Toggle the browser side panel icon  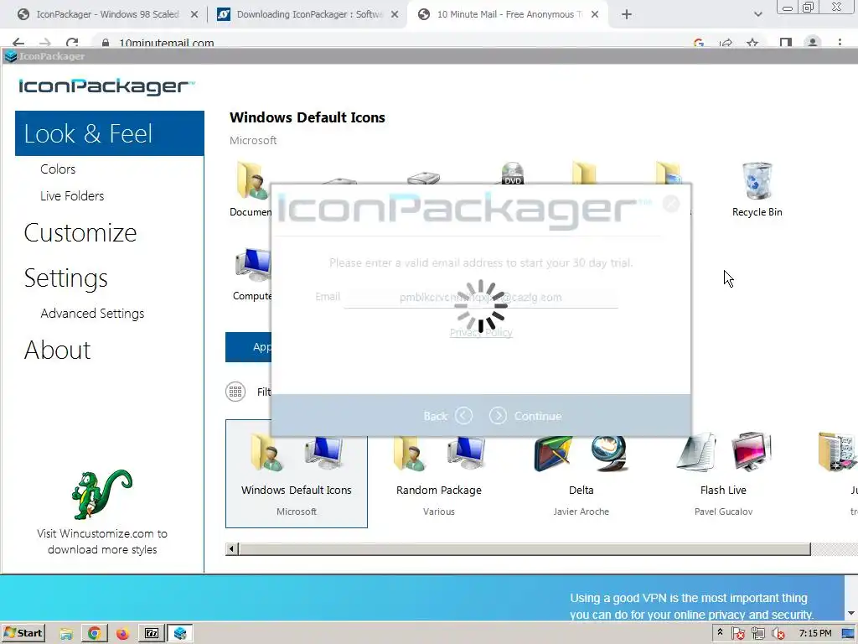point(786,43)
